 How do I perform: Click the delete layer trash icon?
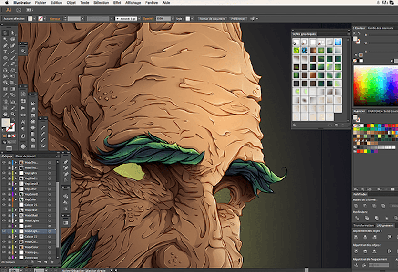click(52, 262)
